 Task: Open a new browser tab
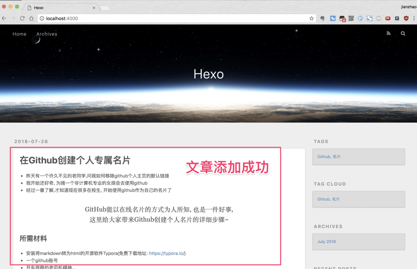tap(105, 8)
